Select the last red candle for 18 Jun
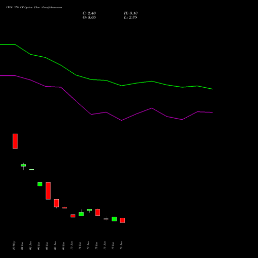 [122, 220]
